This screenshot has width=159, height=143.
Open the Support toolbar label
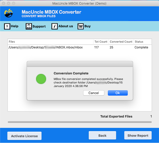pos(39,26)
